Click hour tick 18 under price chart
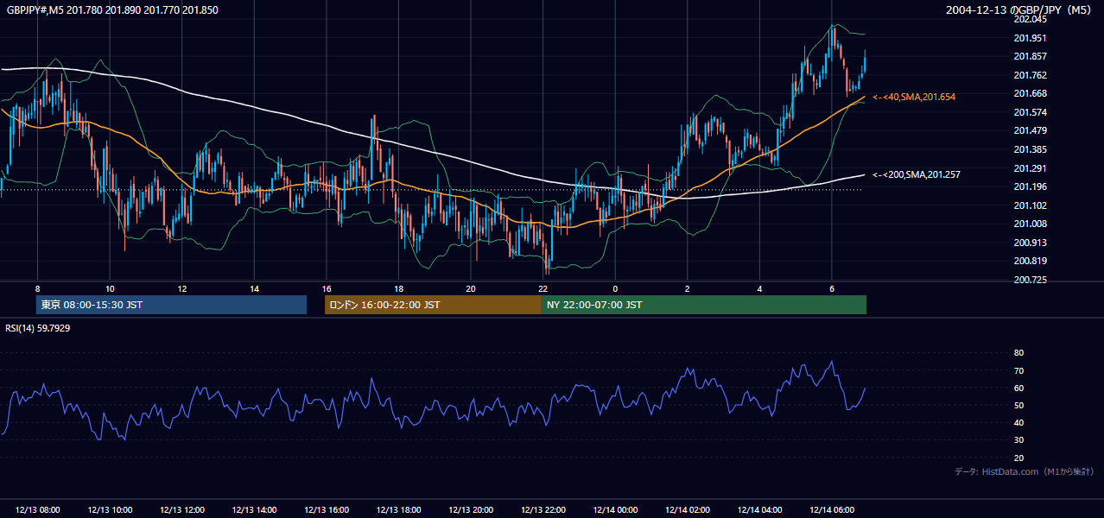Screen dimensions: 1104x518 [399, 288]
